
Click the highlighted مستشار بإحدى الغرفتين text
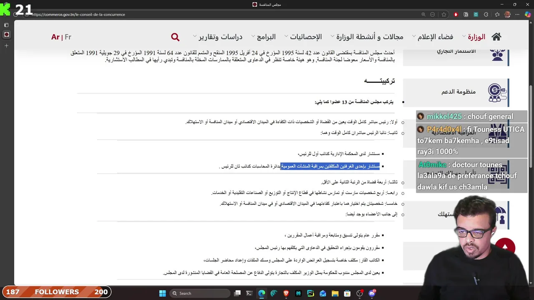click(330, 166)
